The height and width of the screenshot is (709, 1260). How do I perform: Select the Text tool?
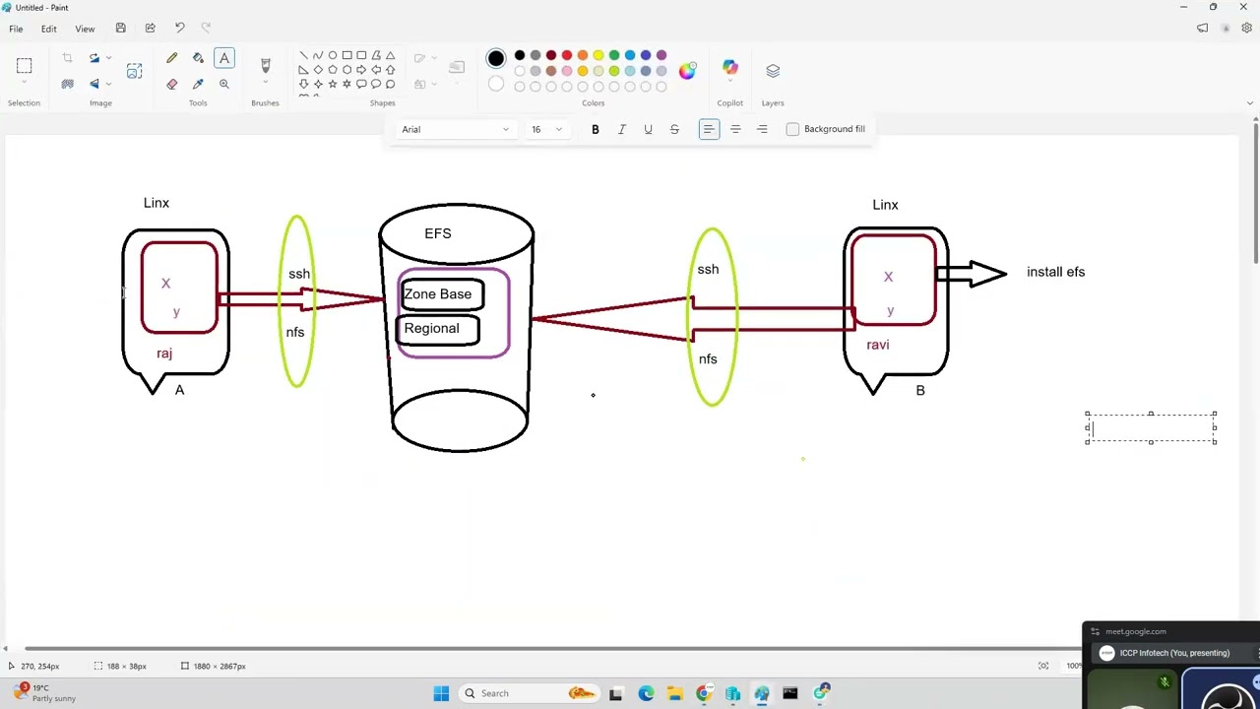[x=224, y=59]
